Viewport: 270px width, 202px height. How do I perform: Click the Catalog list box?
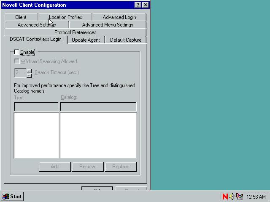[x=98, y=136]
